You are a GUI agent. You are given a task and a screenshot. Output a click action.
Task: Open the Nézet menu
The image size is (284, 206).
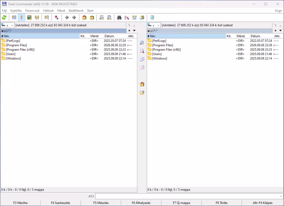[61, 11]
